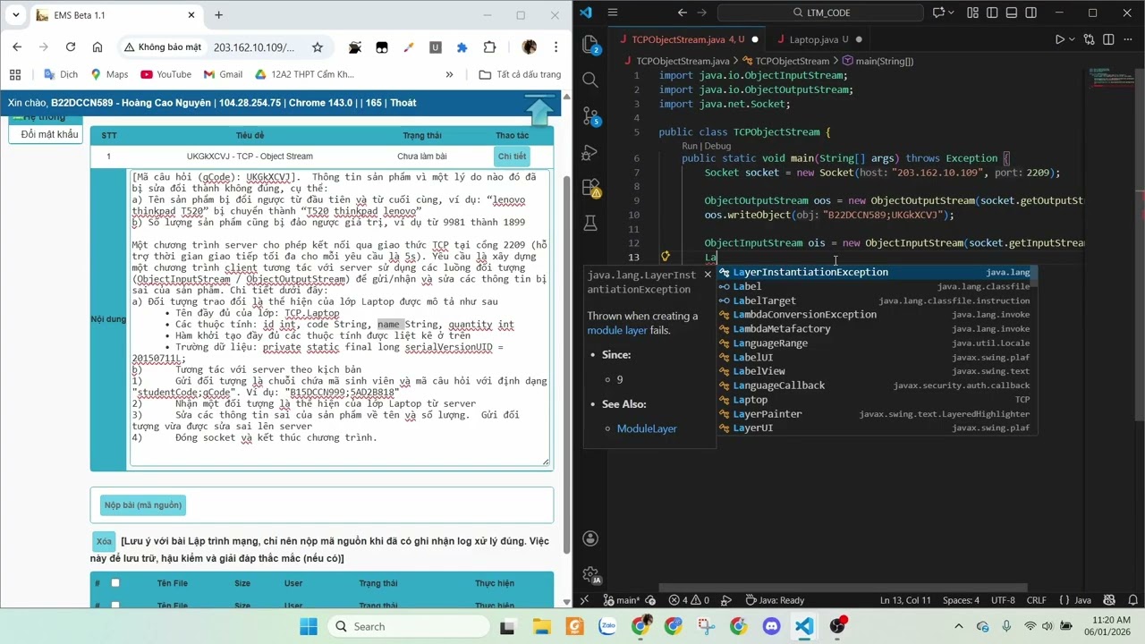Open Manage gear in VS Code
Viewport: 1145px width, 644px height.
coord(590,574)
